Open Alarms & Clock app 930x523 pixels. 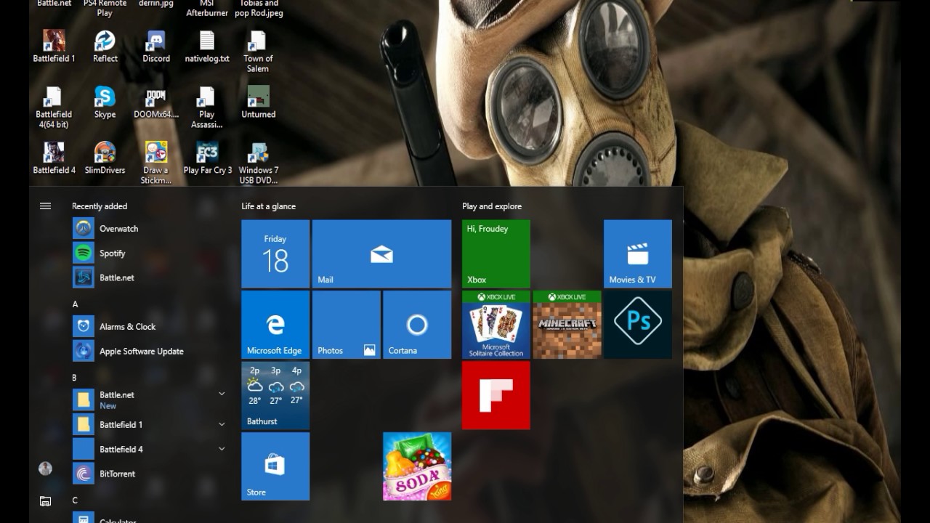(149, 326)
